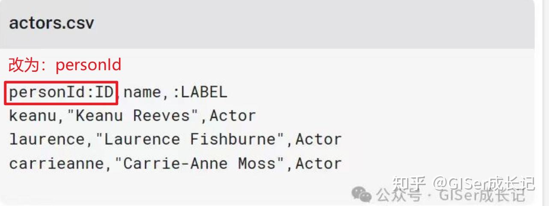Click the 知乎 watermark text

tap(410, 183)
